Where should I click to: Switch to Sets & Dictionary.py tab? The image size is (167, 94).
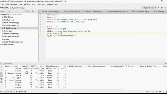pos(52,11)
